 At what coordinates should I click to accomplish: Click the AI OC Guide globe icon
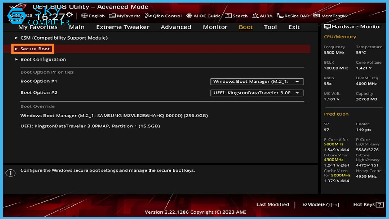point(189,16)
